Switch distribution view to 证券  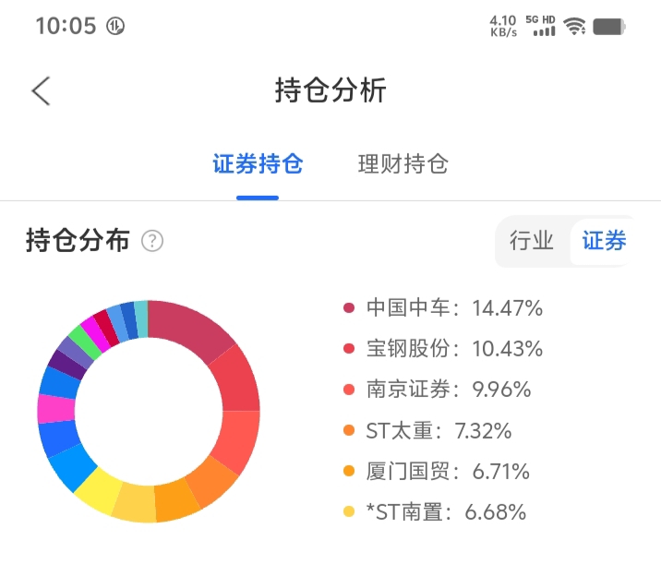pyautogui.click(x=604, y=242)
